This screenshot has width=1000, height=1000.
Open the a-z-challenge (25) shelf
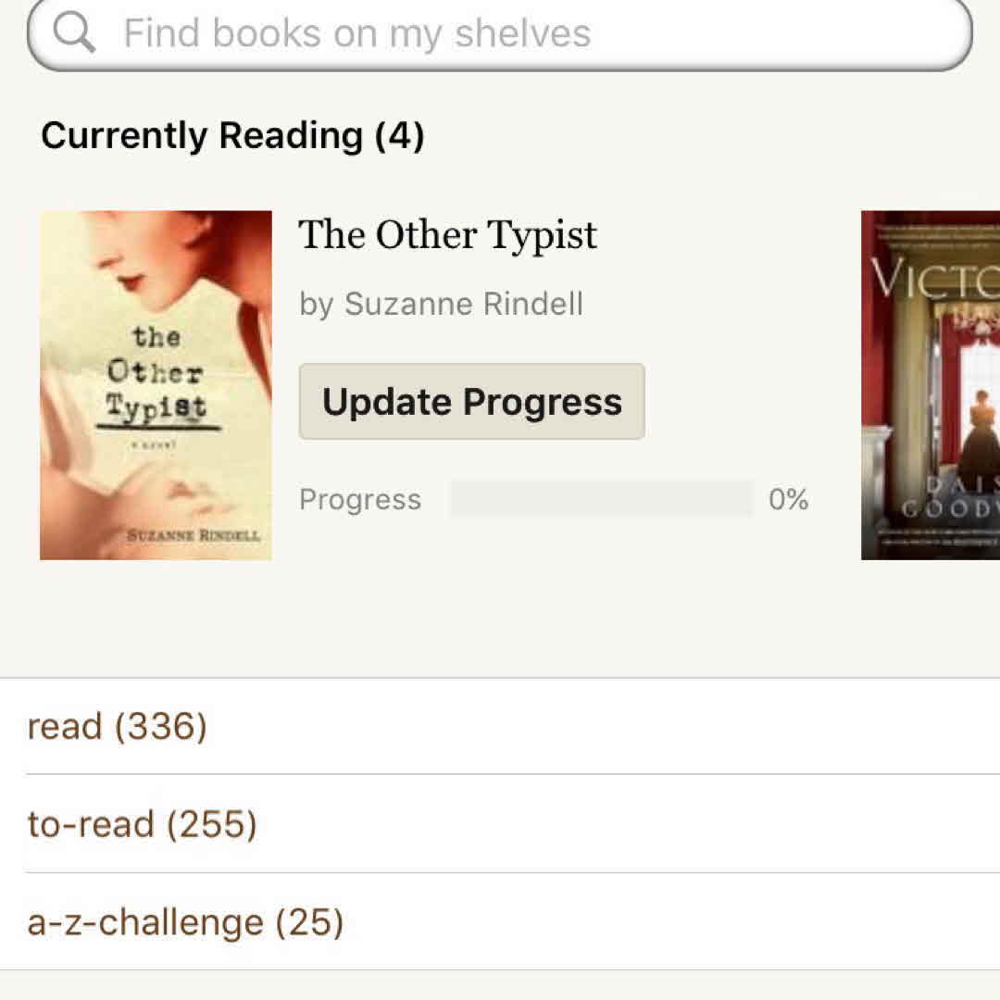click(185, 922)
